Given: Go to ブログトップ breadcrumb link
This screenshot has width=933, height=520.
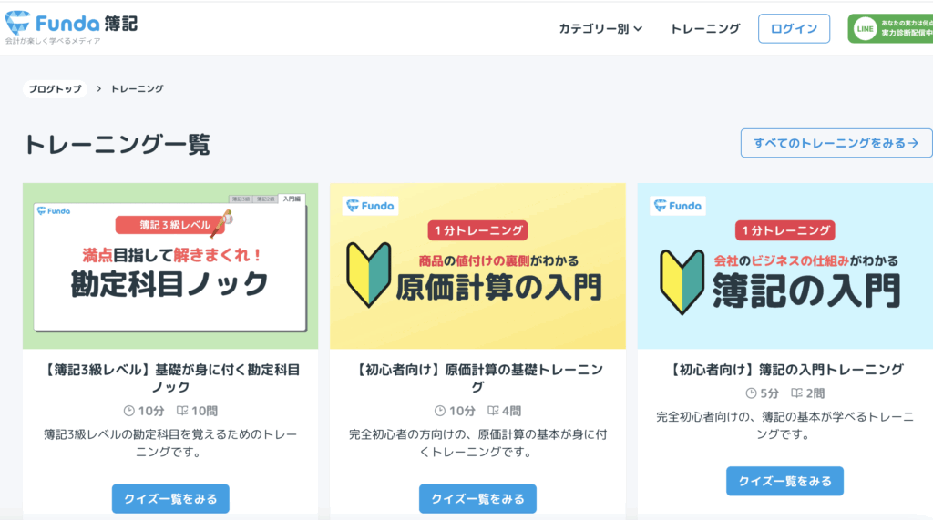Looking at the screenshot, I should 55,88.
